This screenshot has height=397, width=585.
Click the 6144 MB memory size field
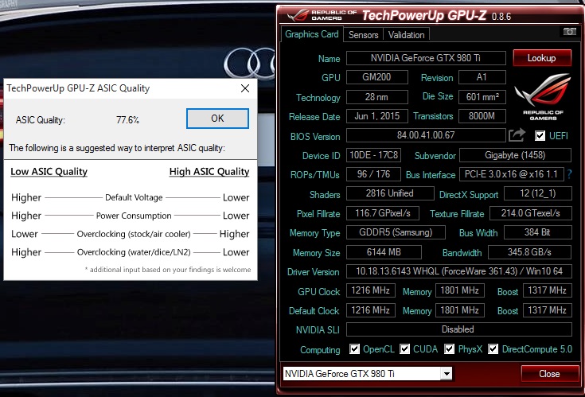pos(384,252)
